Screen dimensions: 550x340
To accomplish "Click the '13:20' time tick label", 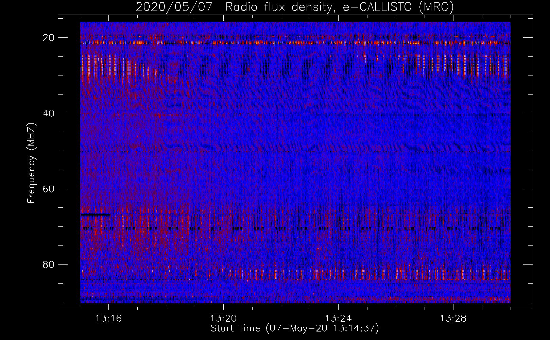I will point(223,319).
